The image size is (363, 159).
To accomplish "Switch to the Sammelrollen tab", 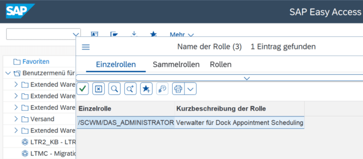I will pyautogui.click(x=176, y=65).
